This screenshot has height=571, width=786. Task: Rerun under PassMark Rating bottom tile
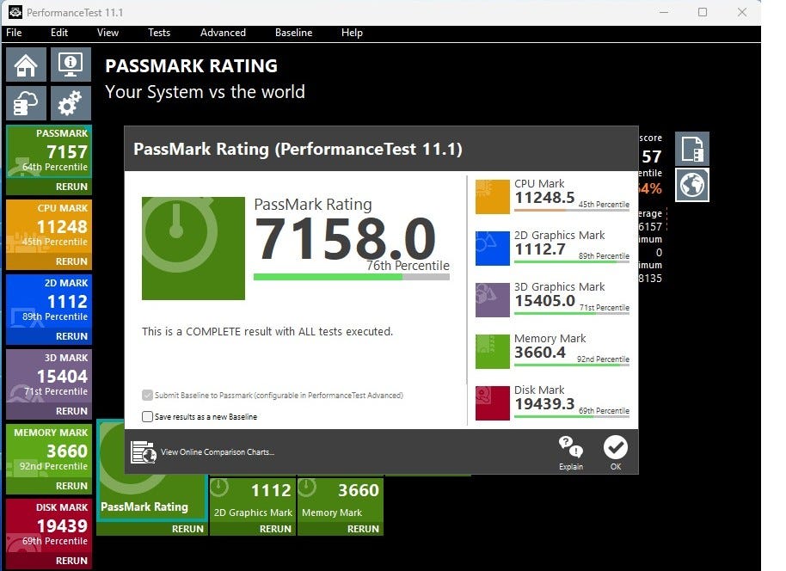click(152, 528)
